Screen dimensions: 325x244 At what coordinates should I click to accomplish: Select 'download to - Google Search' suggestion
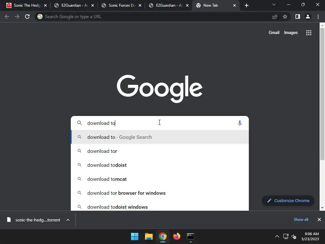coord(160,137)
